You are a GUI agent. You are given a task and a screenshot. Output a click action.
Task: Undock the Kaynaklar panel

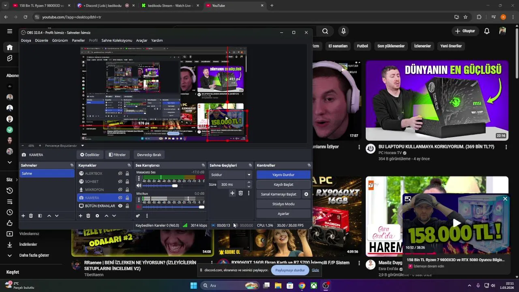(x=129, y=165)
